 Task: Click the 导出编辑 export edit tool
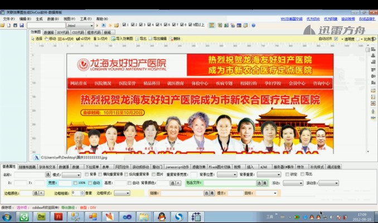(x=158, y=38)
